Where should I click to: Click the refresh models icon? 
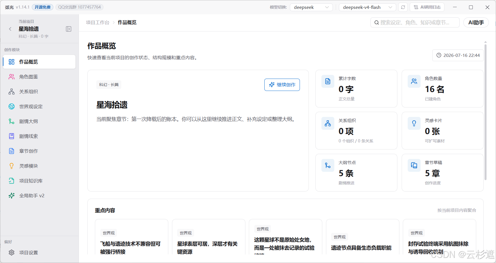tap(403, 7)
